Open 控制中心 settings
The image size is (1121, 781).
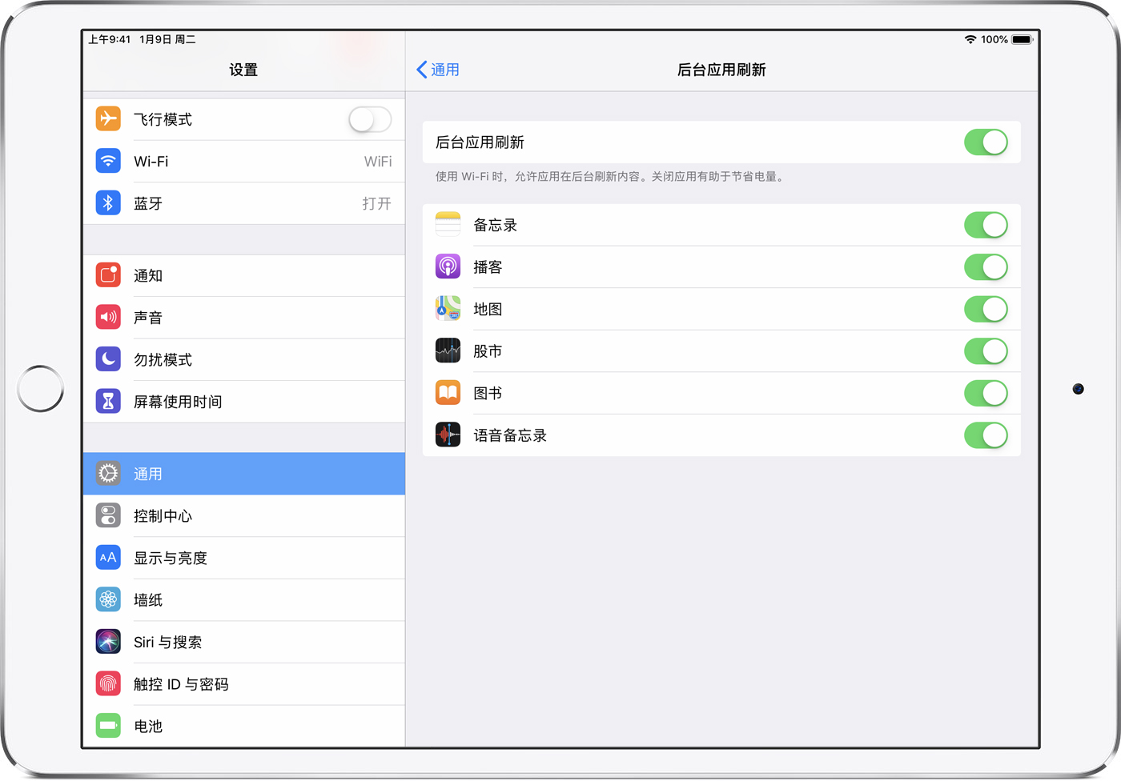(243, 516)
